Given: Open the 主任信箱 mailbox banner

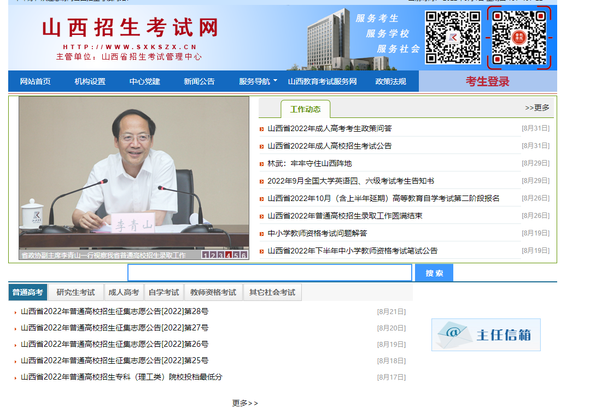Looking at the screenshot, I should pyautogui.click(x=486, y=334).
